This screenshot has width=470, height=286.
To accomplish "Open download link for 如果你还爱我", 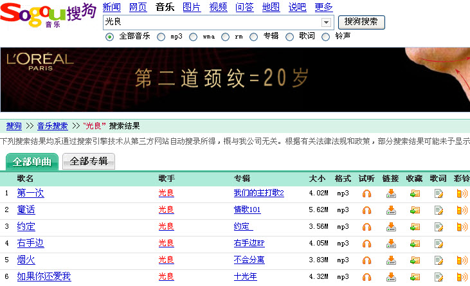I will 390,277.
